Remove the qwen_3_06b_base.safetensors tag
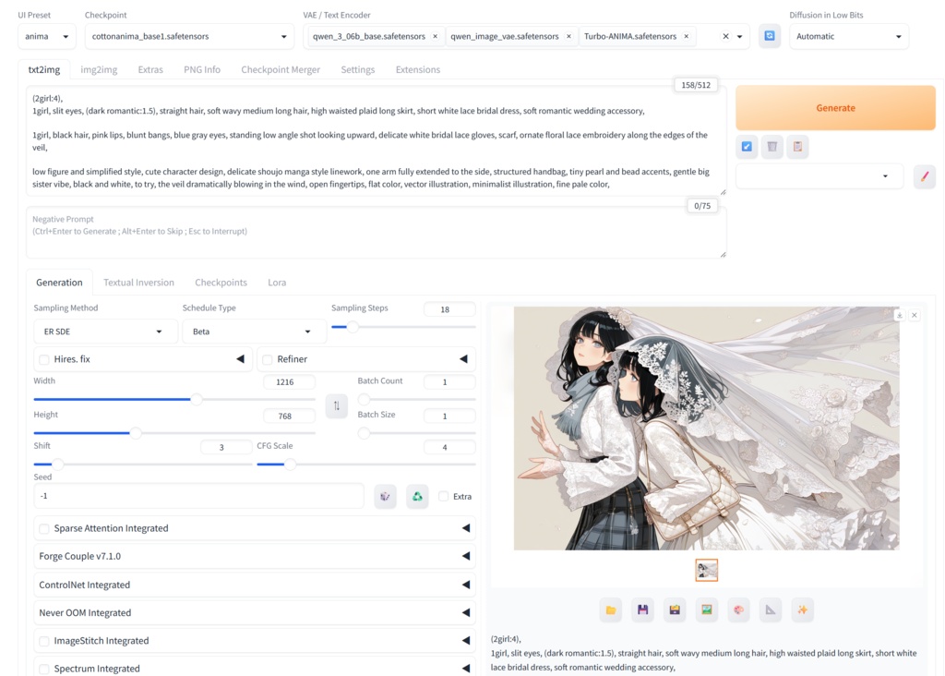The width and height of the screenshot is (945, 676). click(436, 36)
